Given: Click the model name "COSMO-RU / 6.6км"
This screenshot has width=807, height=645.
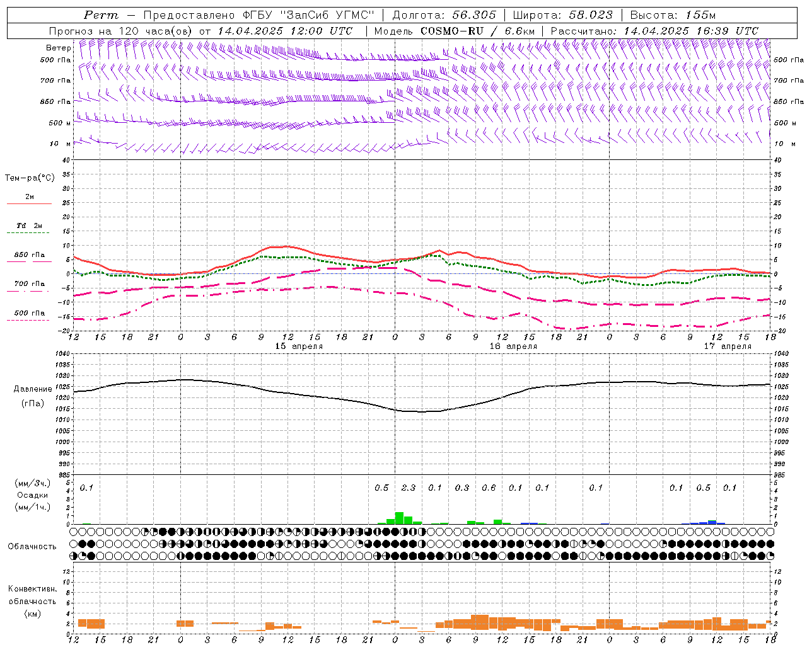Looking at the screenshot, I should [478, 31].
